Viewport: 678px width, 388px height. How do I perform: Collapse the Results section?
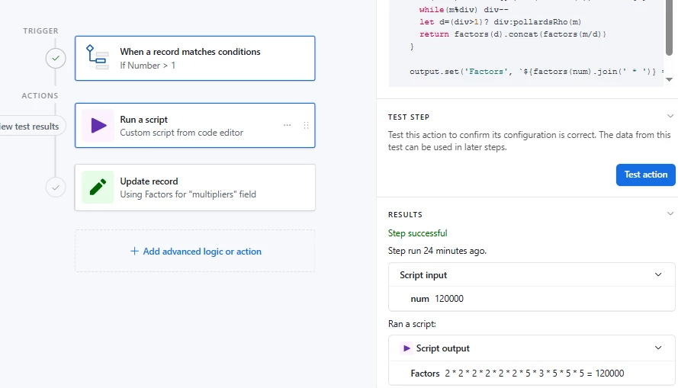(x=670, y=214)
